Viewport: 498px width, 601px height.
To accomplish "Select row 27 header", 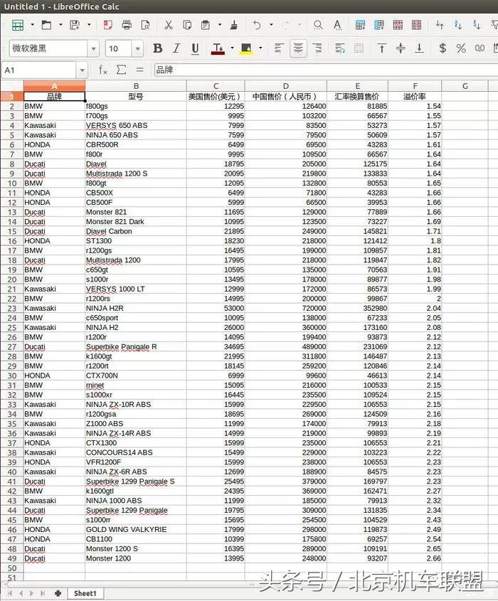I will (12, 347).
